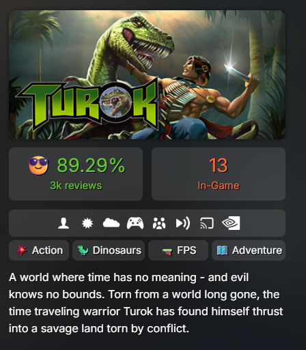Click the single-player person icon
Screen dimensions: 306x350
(x=64, y=223)
